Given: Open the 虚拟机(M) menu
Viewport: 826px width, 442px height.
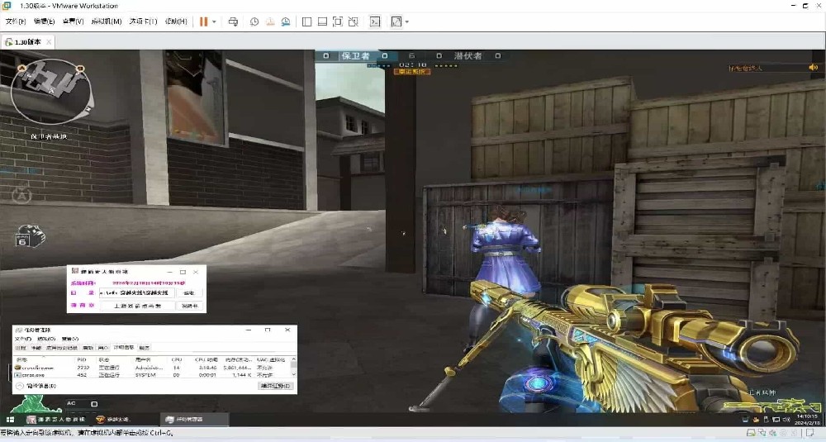Looking at the screenshot, I should click(x=107, y=21).
